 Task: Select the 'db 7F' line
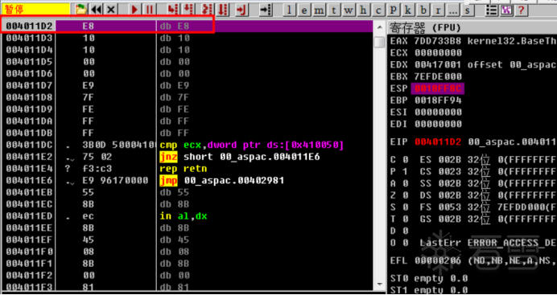(175, 97)
